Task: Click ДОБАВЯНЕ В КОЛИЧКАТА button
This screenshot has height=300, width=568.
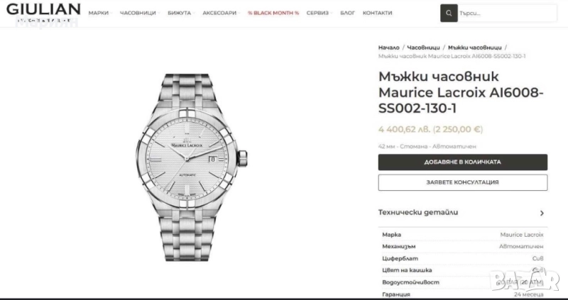Action: 463,162
